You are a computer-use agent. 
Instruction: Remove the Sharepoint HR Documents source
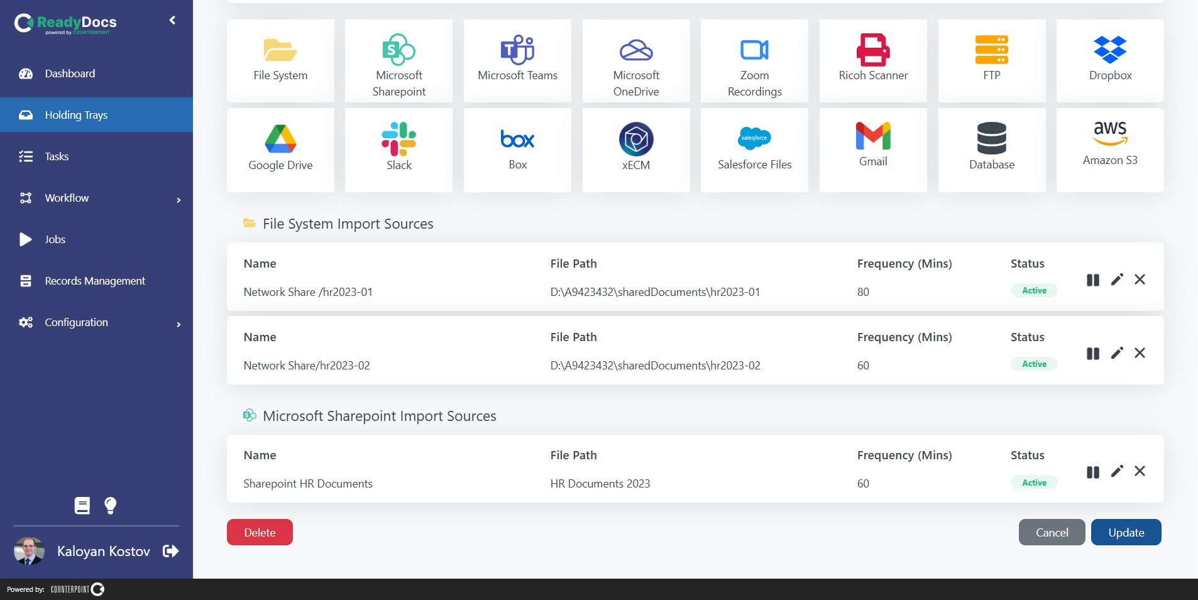coord(1140,471)
